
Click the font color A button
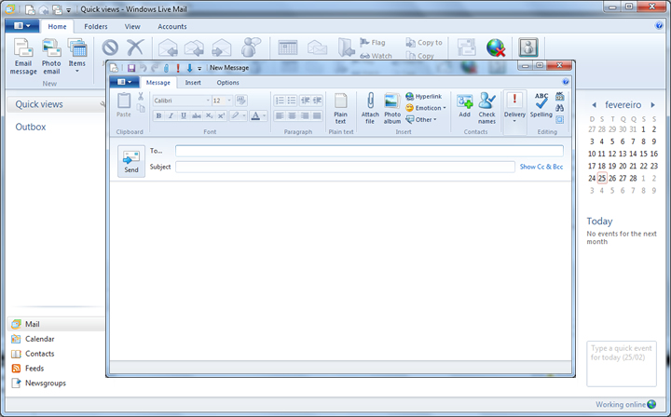[255, 115]
